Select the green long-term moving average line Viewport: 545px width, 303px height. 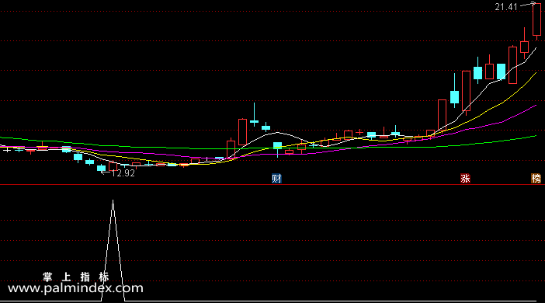tap(487, 142)
